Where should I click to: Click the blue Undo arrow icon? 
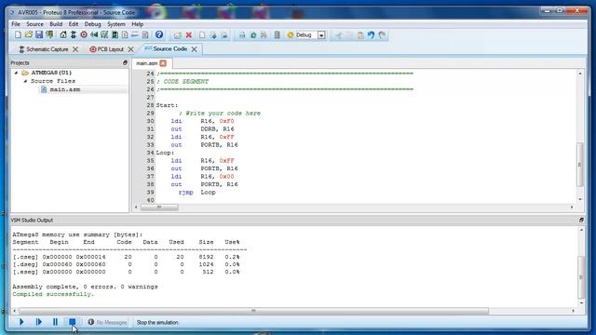pos(371,35)
